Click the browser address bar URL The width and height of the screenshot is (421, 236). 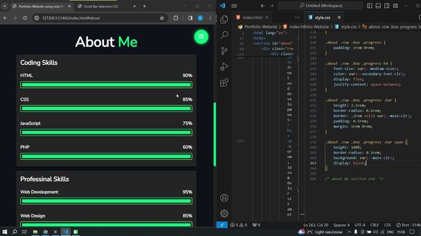(71, 18)
